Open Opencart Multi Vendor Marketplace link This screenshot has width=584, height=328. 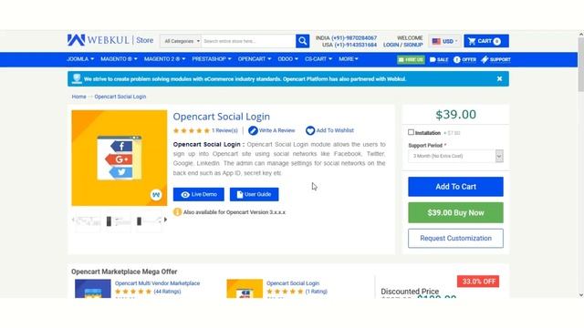pyautogui.click(x=157, y=283)
